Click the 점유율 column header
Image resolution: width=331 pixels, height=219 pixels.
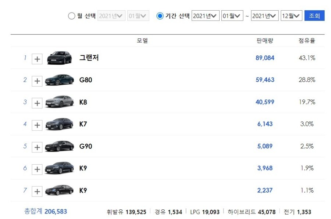tap(307, 40)
